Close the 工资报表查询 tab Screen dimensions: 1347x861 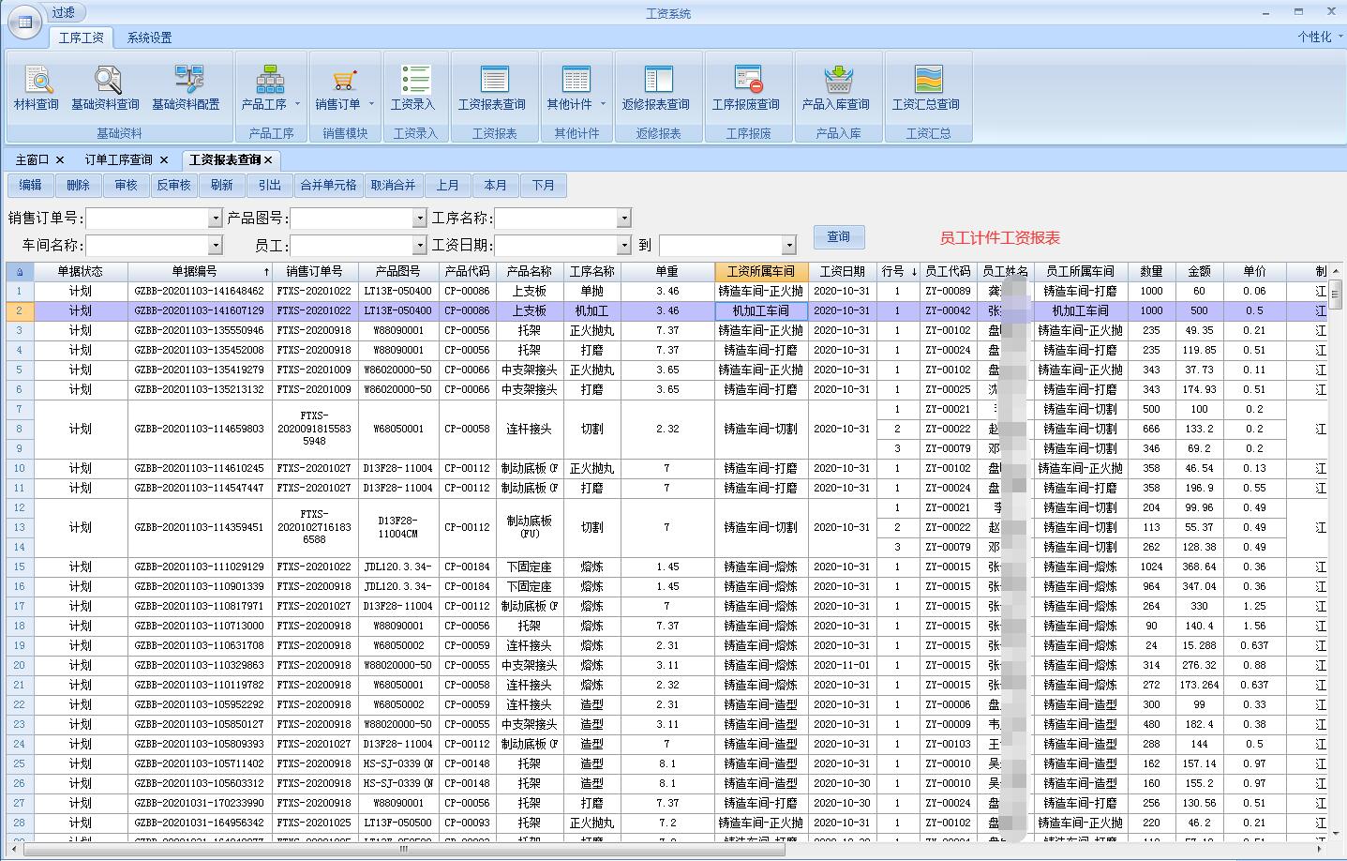tap(268, 160)
